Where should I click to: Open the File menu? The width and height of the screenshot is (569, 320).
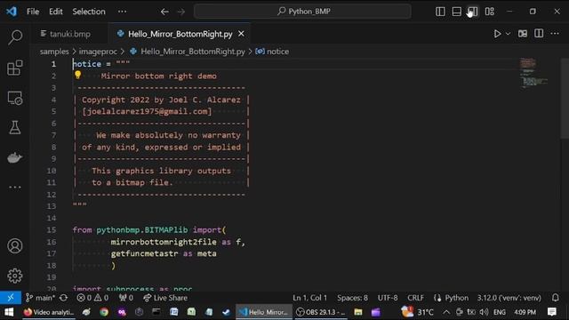point(33,12)
